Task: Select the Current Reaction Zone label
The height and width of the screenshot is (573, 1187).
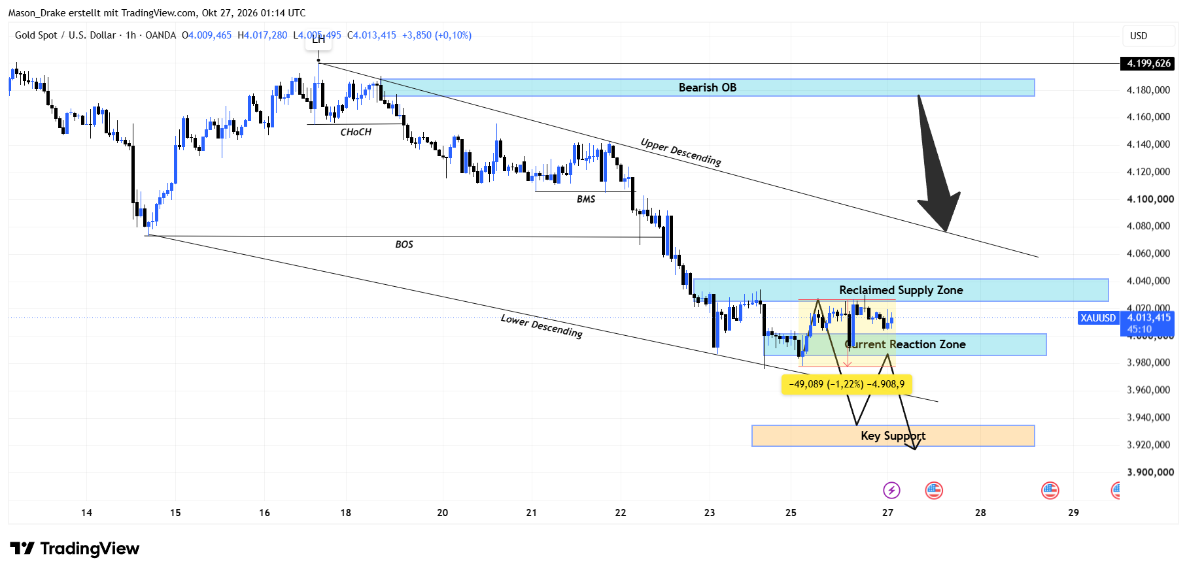Action: pyautogui.click(x=905, y=344)
